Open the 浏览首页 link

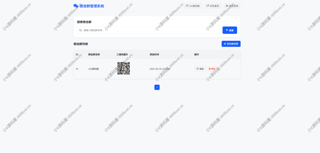click(212, 6)
